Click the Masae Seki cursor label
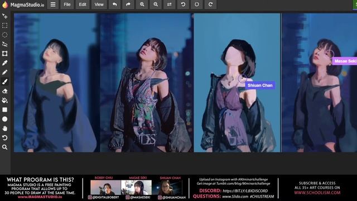The image size is (357, 201). 345,61
